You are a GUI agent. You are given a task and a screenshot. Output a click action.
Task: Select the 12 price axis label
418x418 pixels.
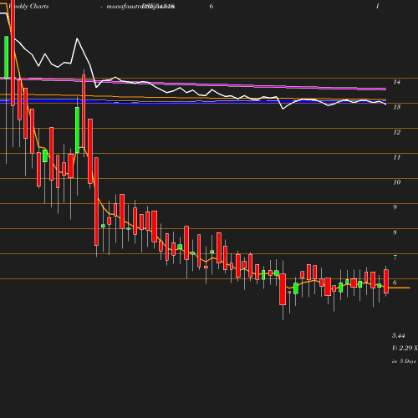[x=397, y=132]
